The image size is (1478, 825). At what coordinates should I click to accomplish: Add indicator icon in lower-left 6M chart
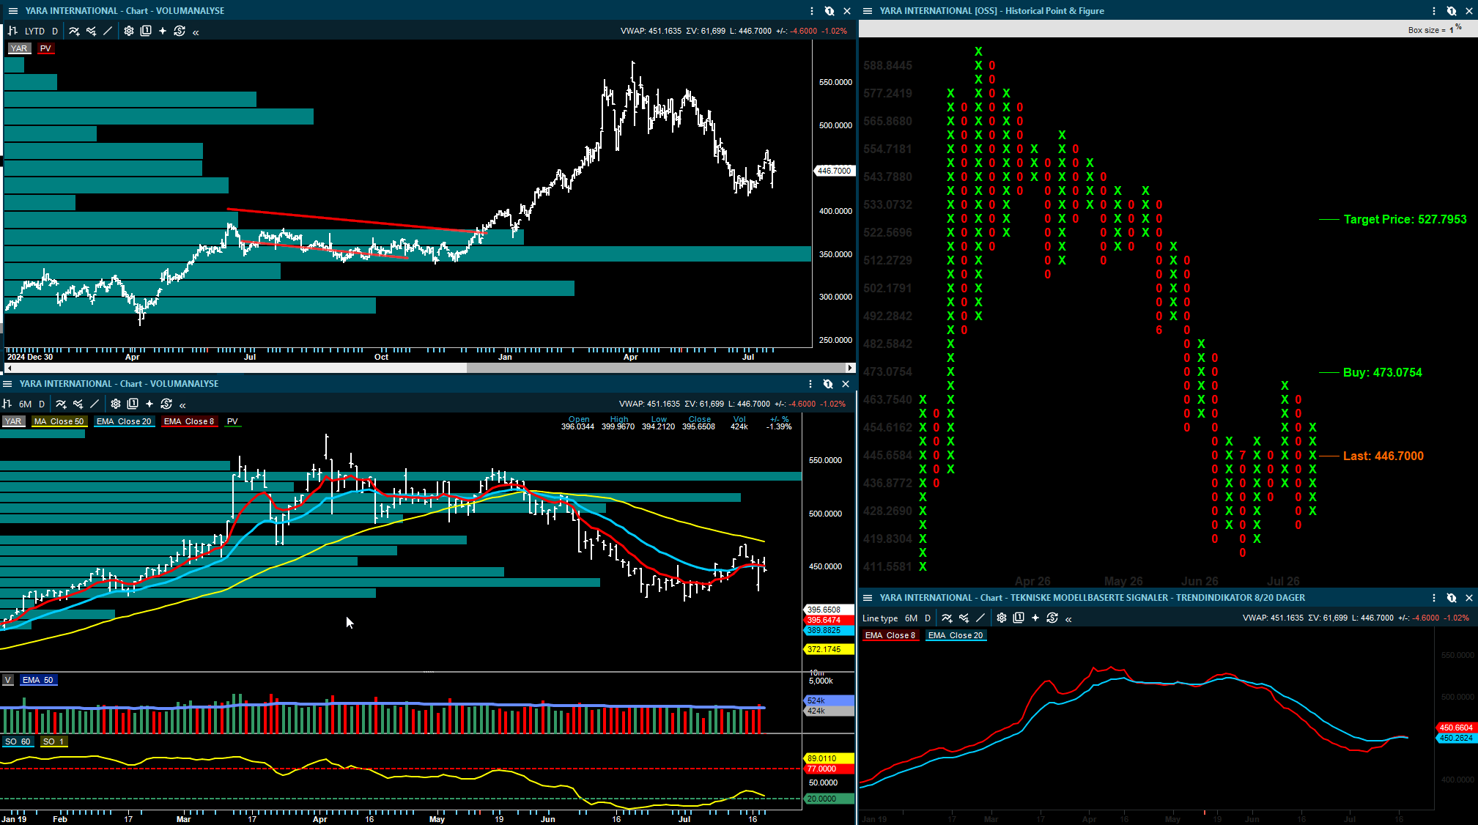pos(61,404)
